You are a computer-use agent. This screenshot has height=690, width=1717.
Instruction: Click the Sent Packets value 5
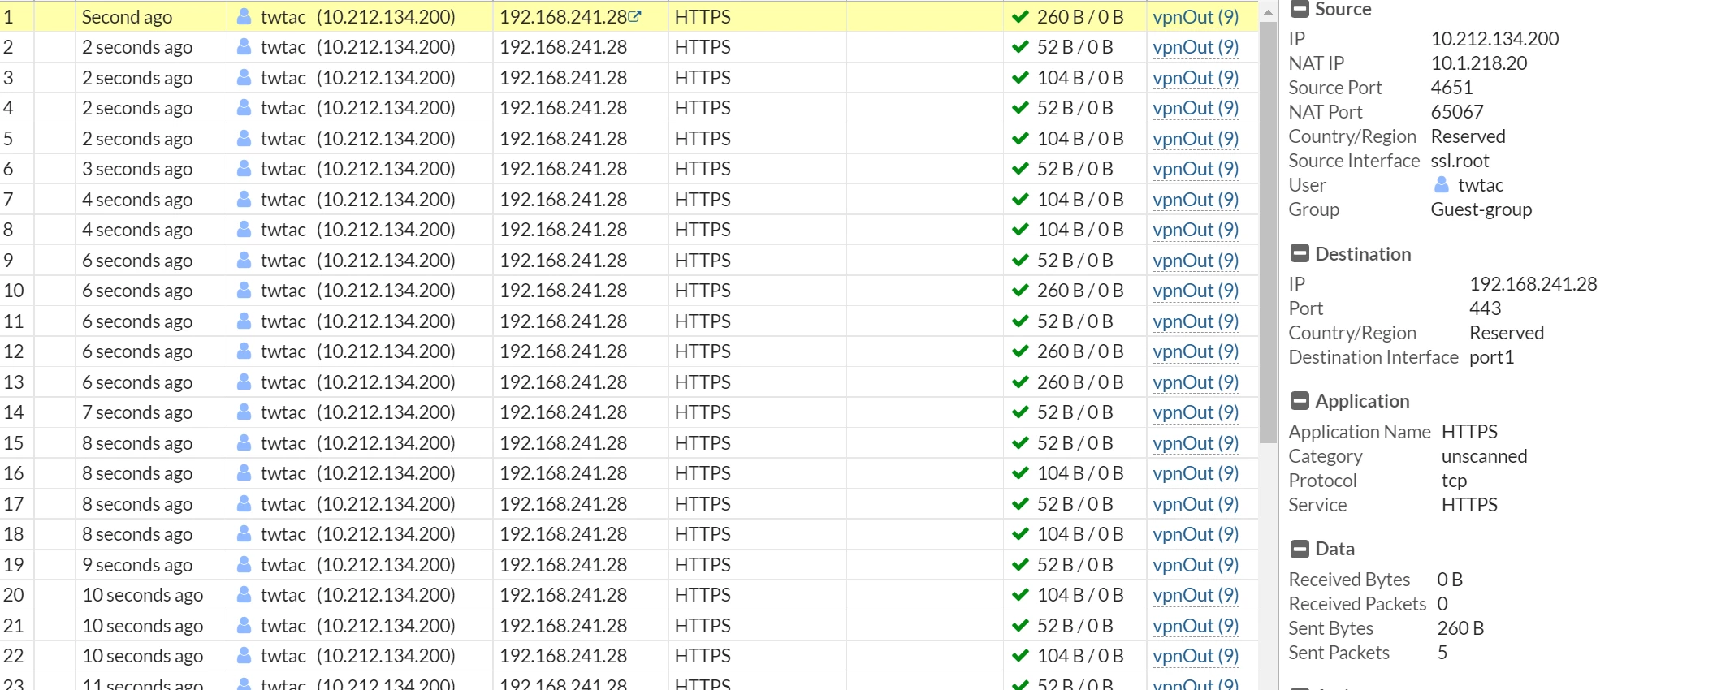click(x=1442, y=653)
